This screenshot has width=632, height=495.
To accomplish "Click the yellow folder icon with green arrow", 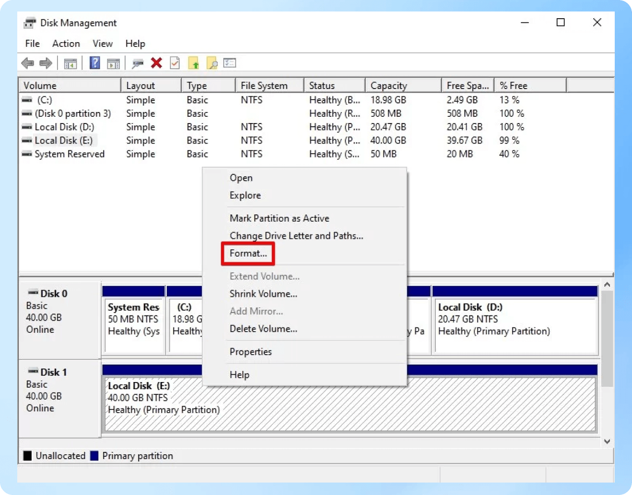I will 194,63.
